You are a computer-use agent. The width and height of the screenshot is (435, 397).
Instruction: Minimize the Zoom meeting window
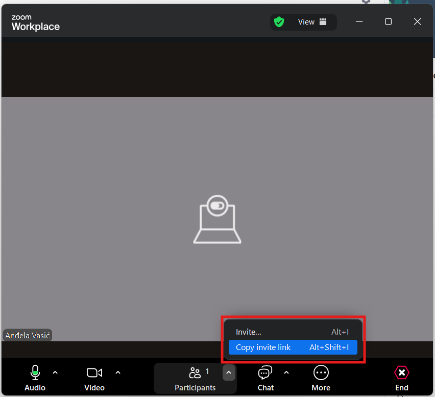[x=359, y=21]
